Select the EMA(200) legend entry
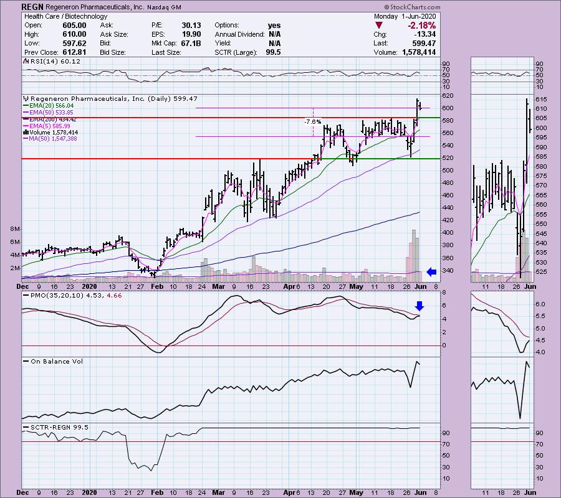Image resolution: width=561 pixels, height=498 pixels. click(x=50, y=120)
